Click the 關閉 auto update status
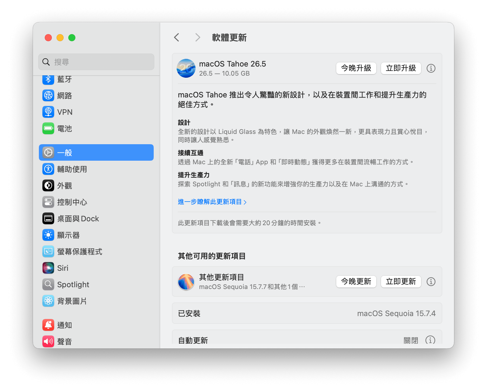 coord(411,340)
